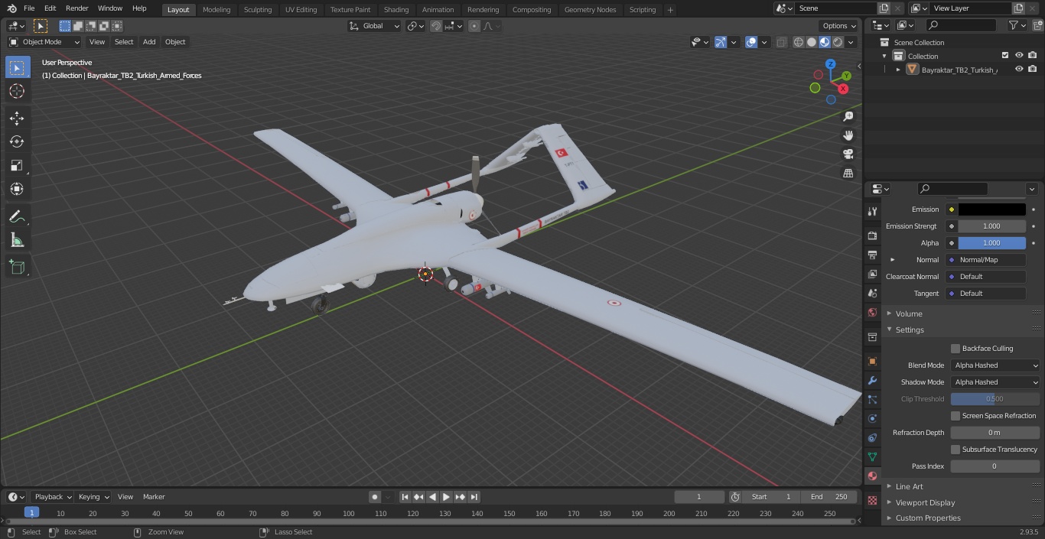Enable Screen Space Refraction checkbox
Screen dimensions: 1045x539
click(955, 416)
